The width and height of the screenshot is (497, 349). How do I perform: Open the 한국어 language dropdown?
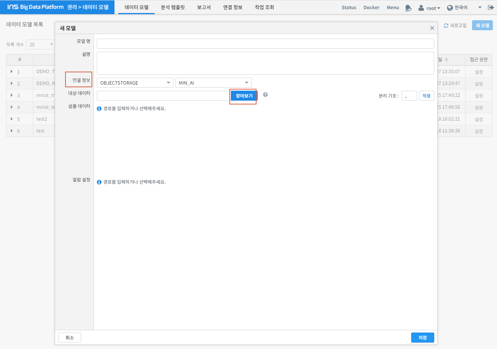tap(457, 8)
